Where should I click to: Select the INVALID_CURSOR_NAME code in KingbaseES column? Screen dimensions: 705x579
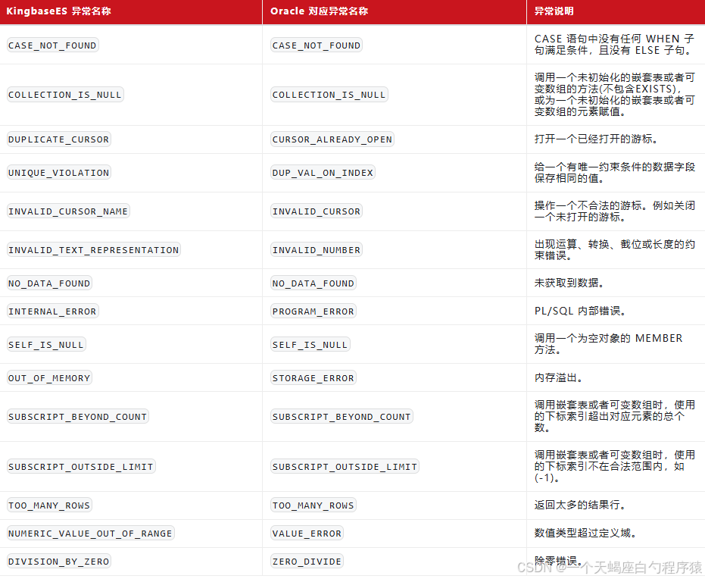[x=68, y=211]
